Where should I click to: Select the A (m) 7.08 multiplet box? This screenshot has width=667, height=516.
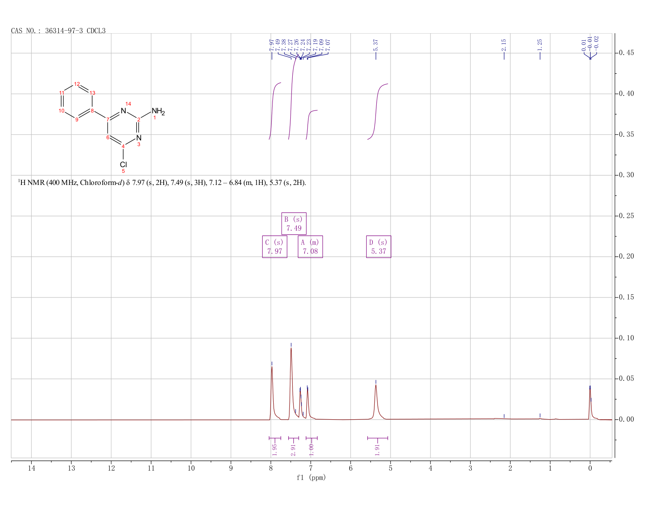click(x=310, y=246)
